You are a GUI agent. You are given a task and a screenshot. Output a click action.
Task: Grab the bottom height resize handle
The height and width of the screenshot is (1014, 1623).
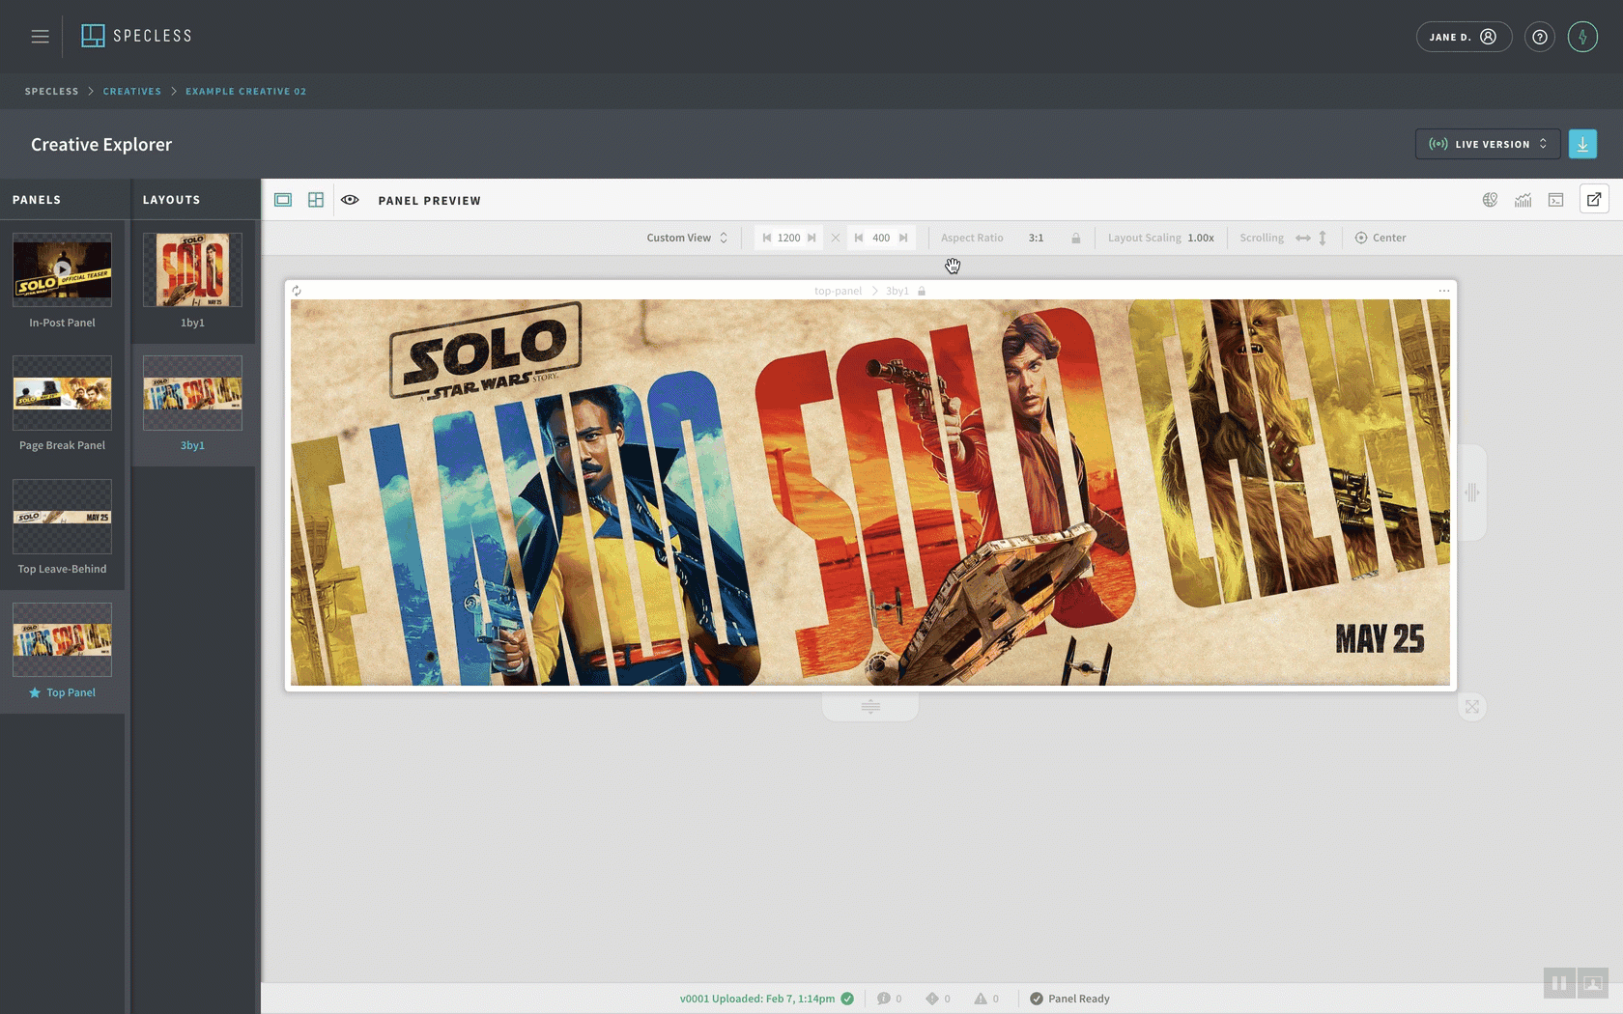tap(870, 706)
